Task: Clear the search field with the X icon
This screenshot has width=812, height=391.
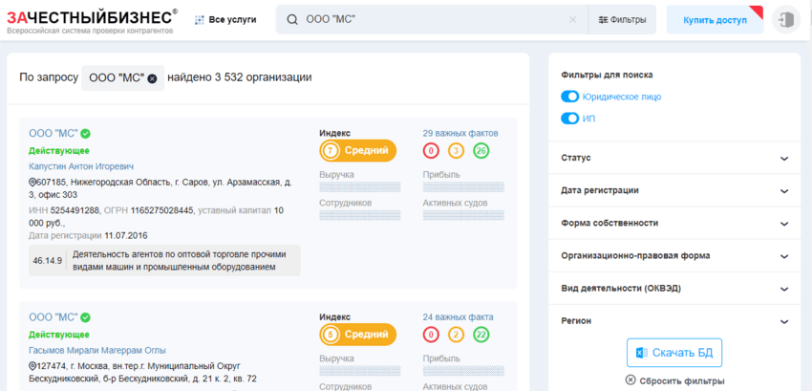Action: [573, 20]
